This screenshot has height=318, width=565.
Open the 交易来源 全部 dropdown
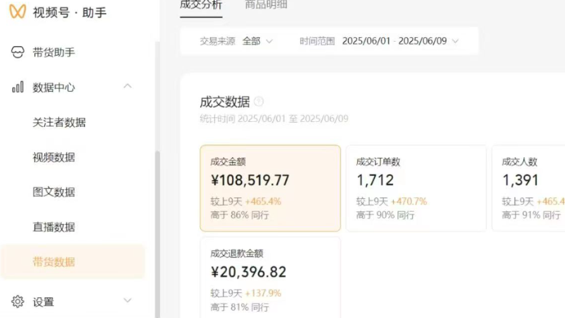point(257,41)
